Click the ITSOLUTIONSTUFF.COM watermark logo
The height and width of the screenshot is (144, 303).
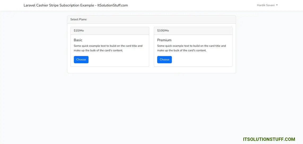(269, 139)
